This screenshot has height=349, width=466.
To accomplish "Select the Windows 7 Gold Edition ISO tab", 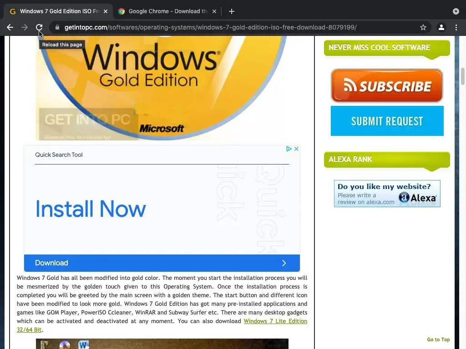I will [58, 11].
